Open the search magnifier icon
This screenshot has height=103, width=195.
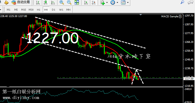182,2
